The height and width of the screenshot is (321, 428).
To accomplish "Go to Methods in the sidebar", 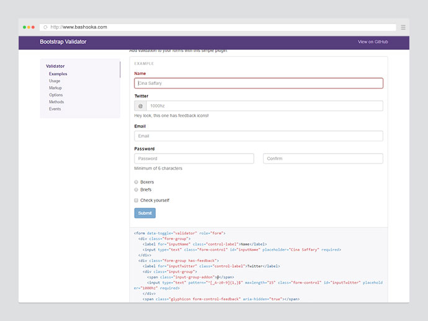I will coord(56,102).
